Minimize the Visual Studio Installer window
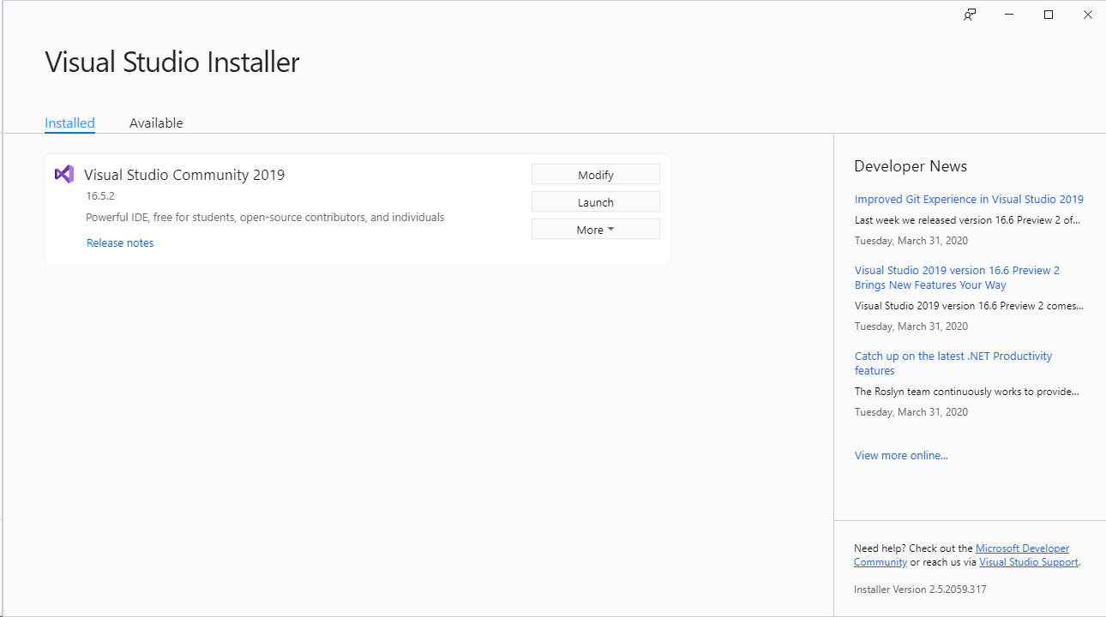1106x617 pixels. (x=1009, y=15)
